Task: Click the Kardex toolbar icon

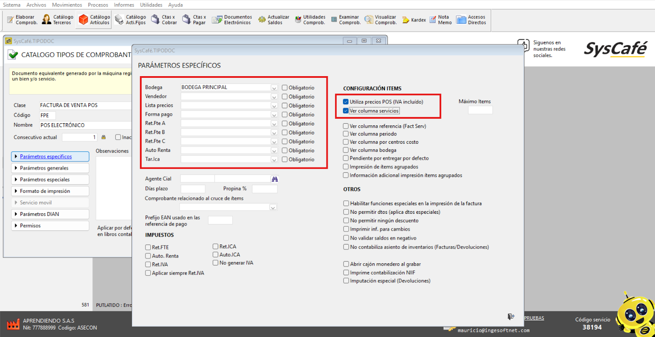Action: (x=414, y=20)
